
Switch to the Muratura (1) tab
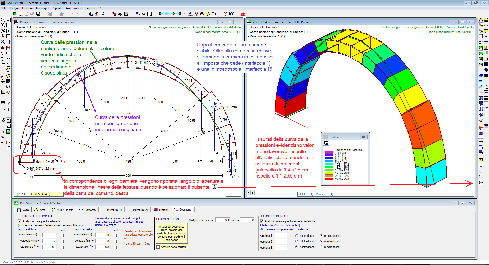112,210
